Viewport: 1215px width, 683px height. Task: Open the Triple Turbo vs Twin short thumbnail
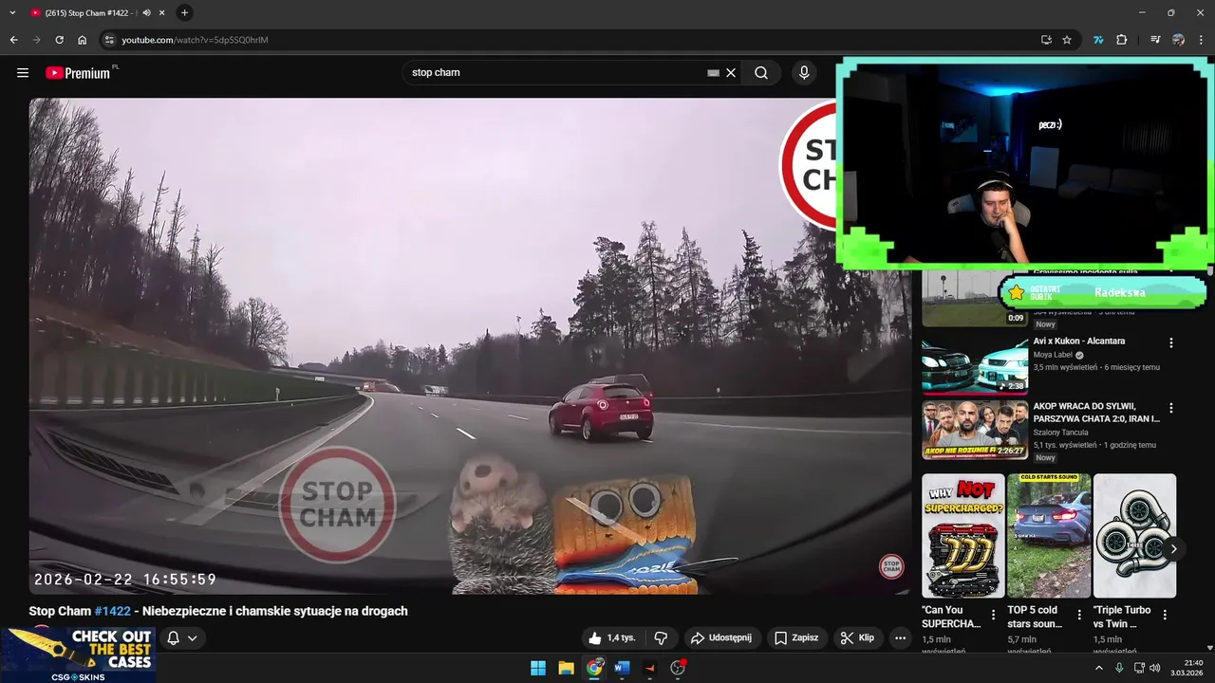[x=1134, y=536]
